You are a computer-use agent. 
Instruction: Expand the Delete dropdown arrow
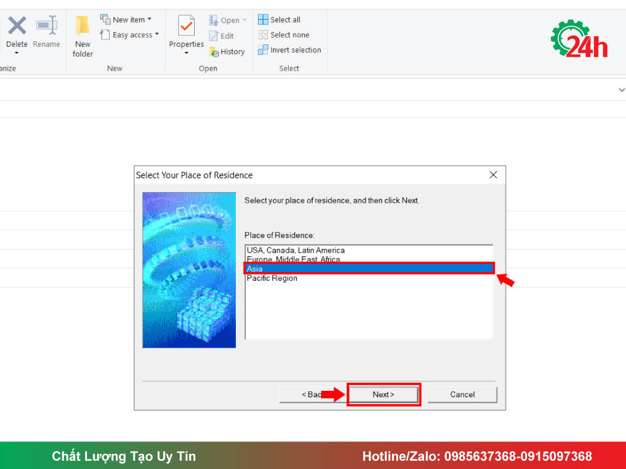17,53
